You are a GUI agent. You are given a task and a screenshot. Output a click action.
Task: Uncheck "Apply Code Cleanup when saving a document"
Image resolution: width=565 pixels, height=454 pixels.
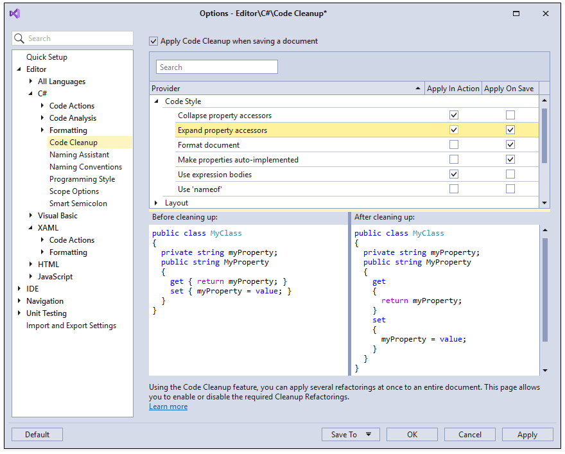pos(153,40)
